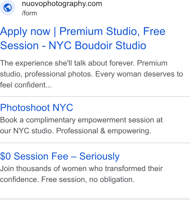Image resolution: width=190 pixels, height=200 pixels.
Task: Open the Apply now | Premium Studio headline
Action: 82,38
